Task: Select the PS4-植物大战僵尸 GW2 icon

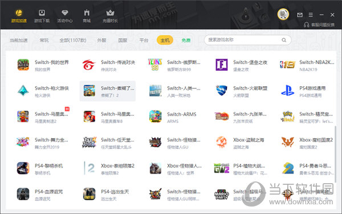Action: click(222, 168)
